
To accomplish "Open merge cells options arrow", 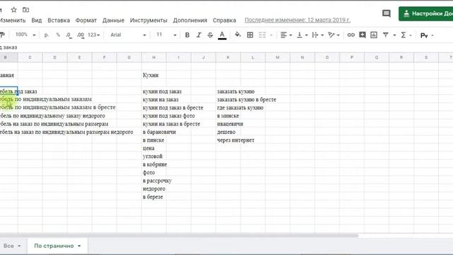I will pos(271,35).
